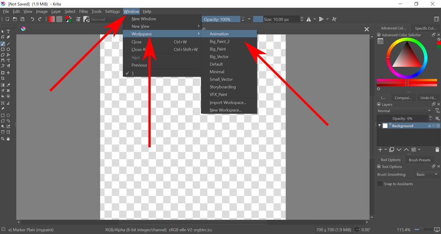Open the Opacity dropdown in the toolbar
Screen dimensions: 441x234
(249, 19)
